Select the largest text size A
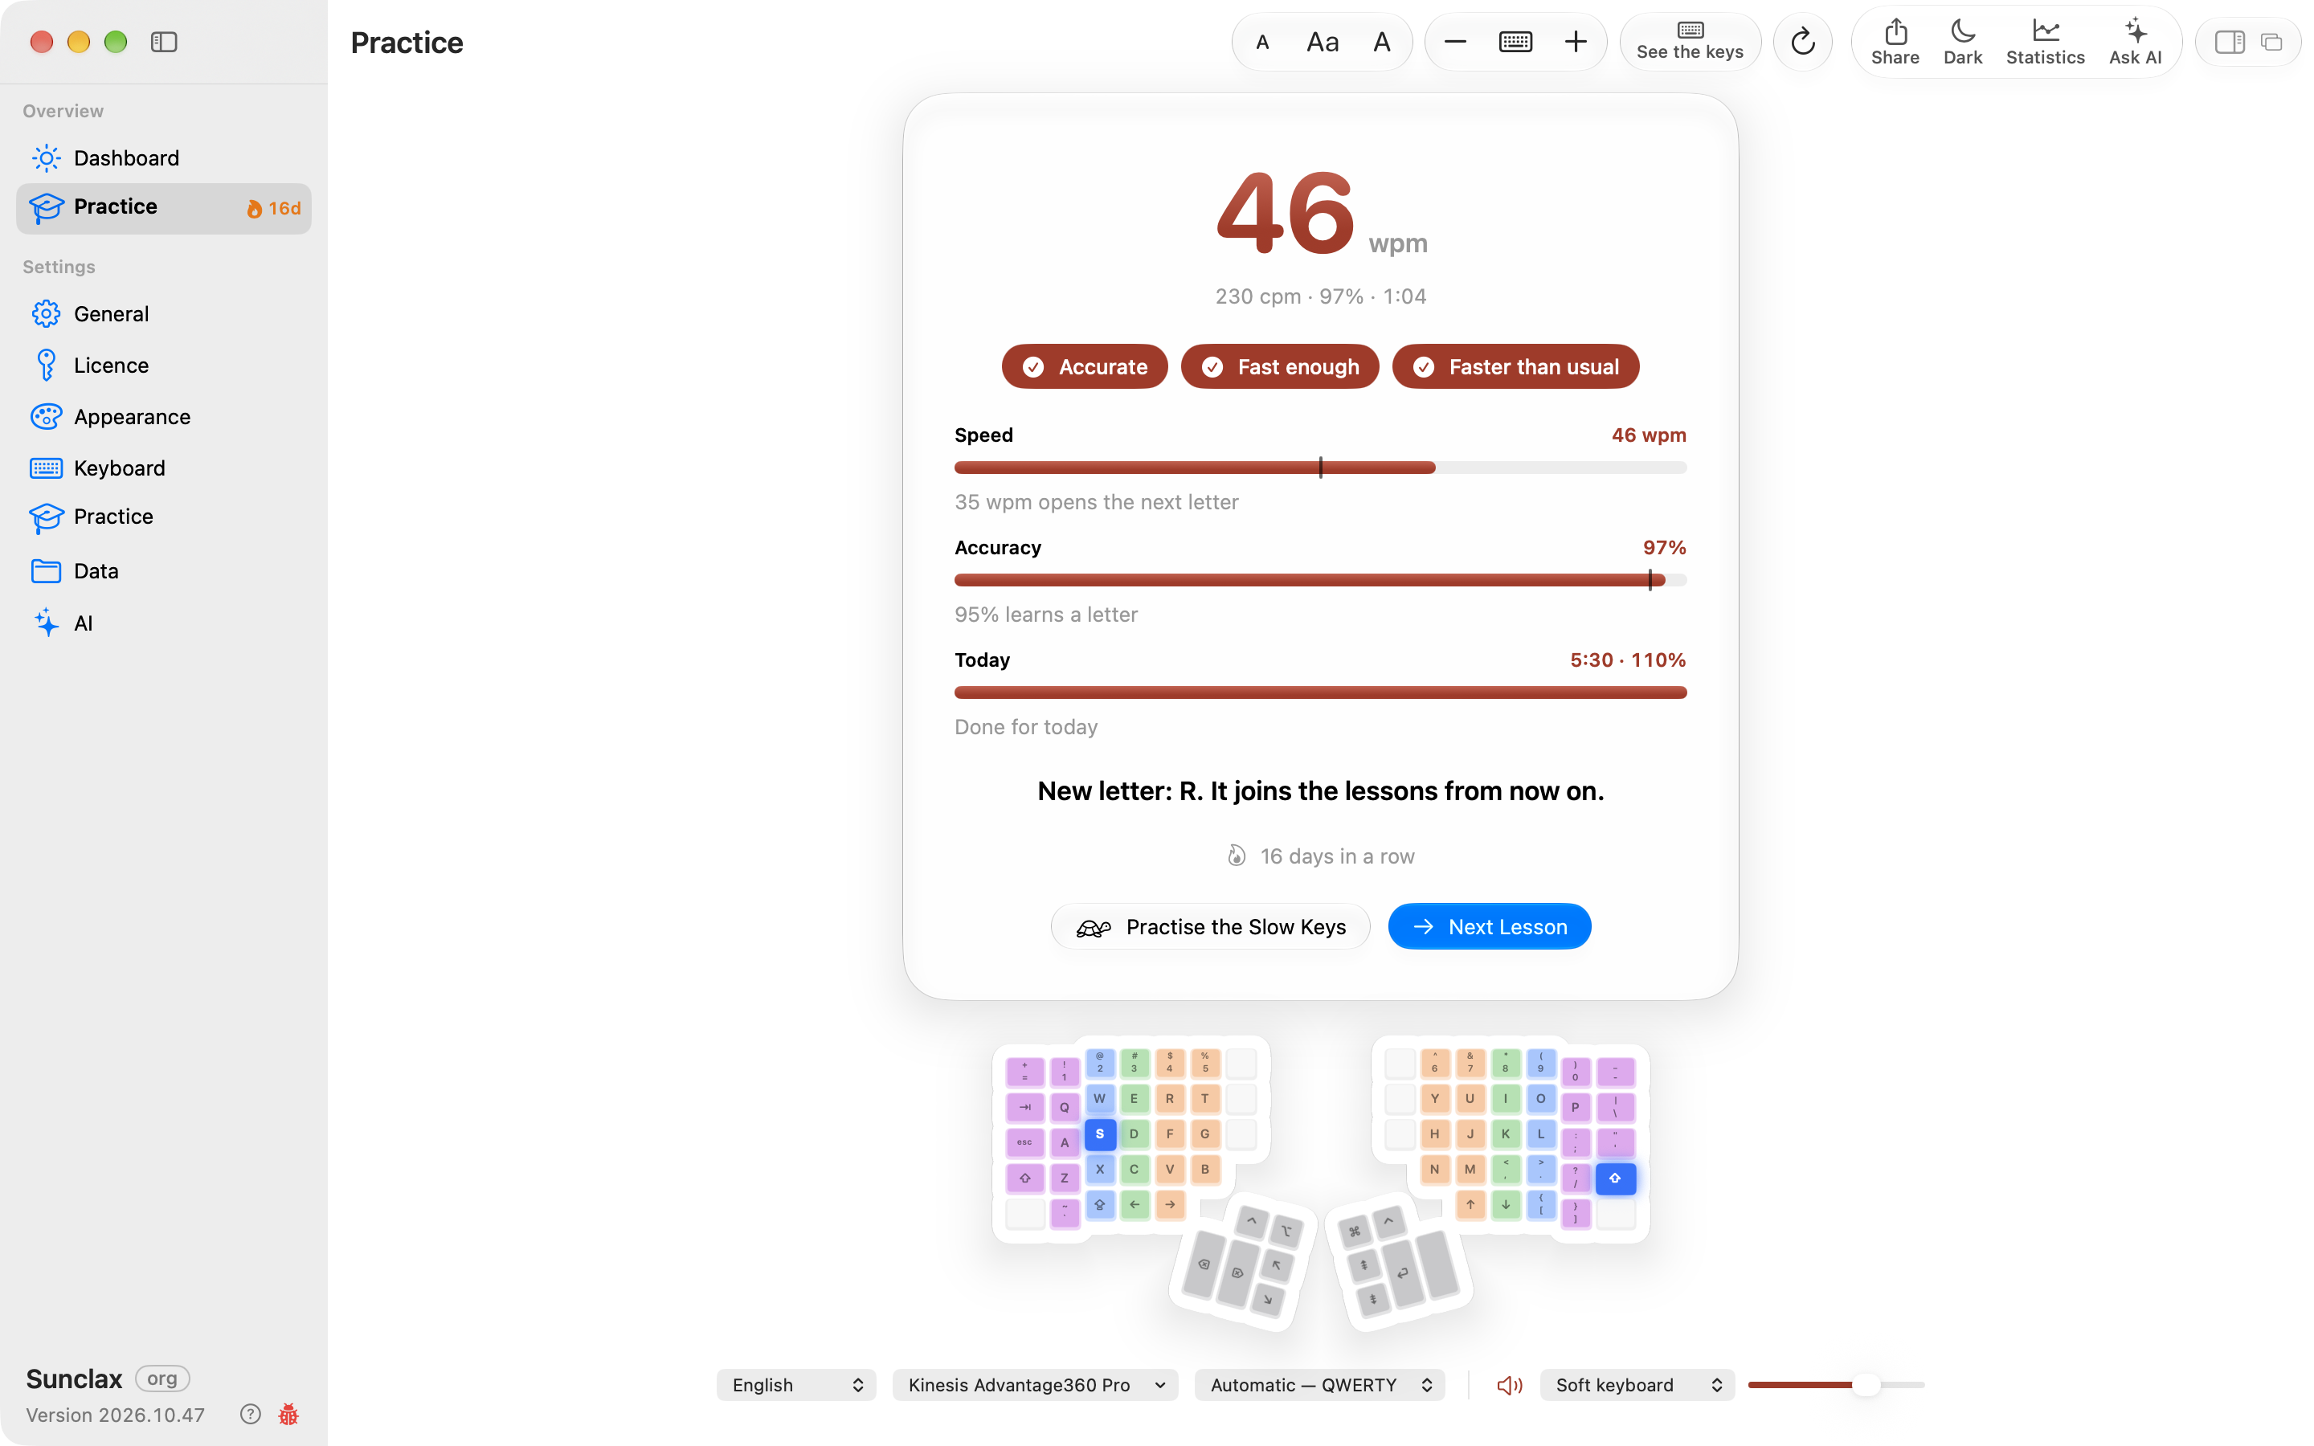The image size is (2314, 1446). point(1382,42)
